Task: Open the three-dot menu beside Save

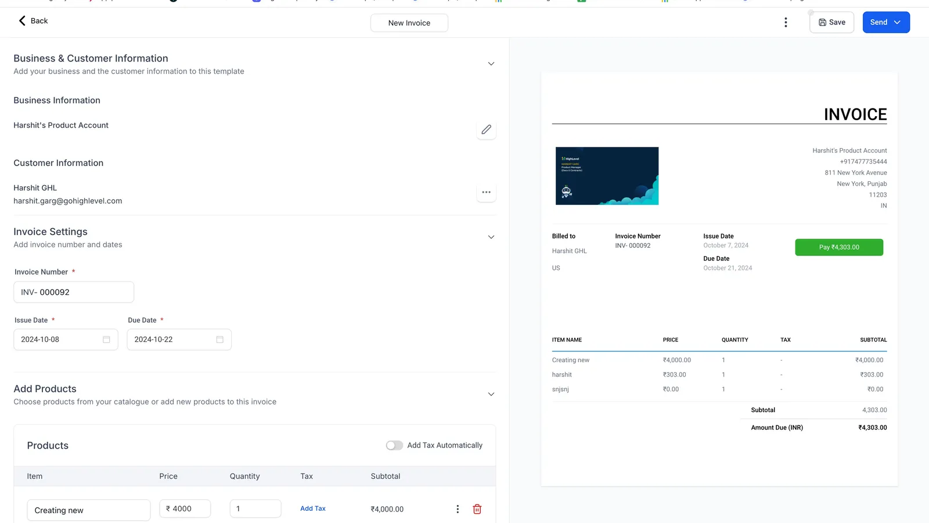Action: click(786, 22)
